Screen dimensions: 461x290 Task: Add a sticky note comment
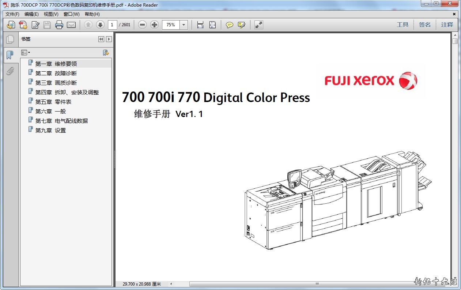[x=229, y=25]
